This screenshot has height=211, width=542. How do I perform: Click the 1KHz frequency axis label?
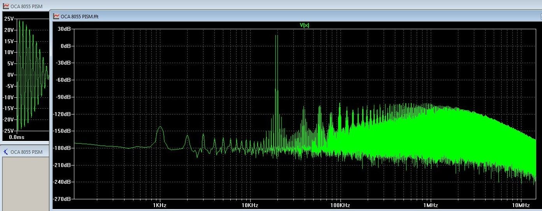tap(160, 205)
